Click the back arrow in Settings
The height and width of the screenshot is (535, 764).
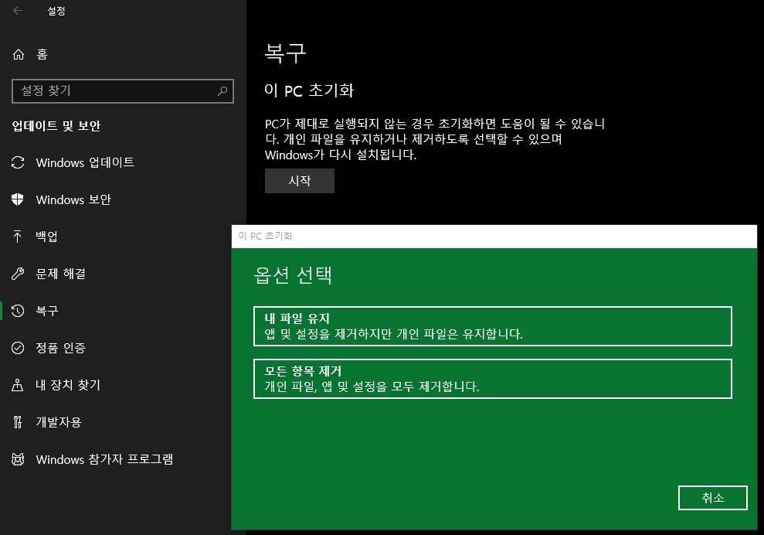[x=18, y=11]
